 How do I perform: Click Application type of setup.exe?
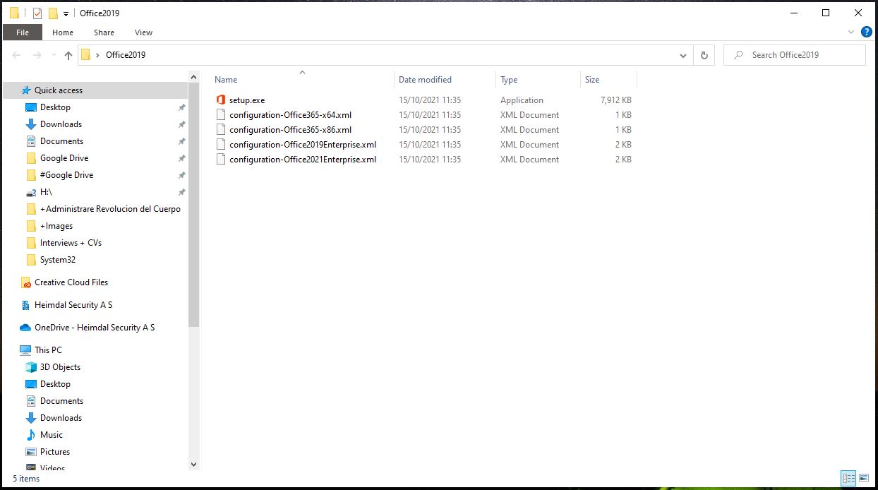522,100
